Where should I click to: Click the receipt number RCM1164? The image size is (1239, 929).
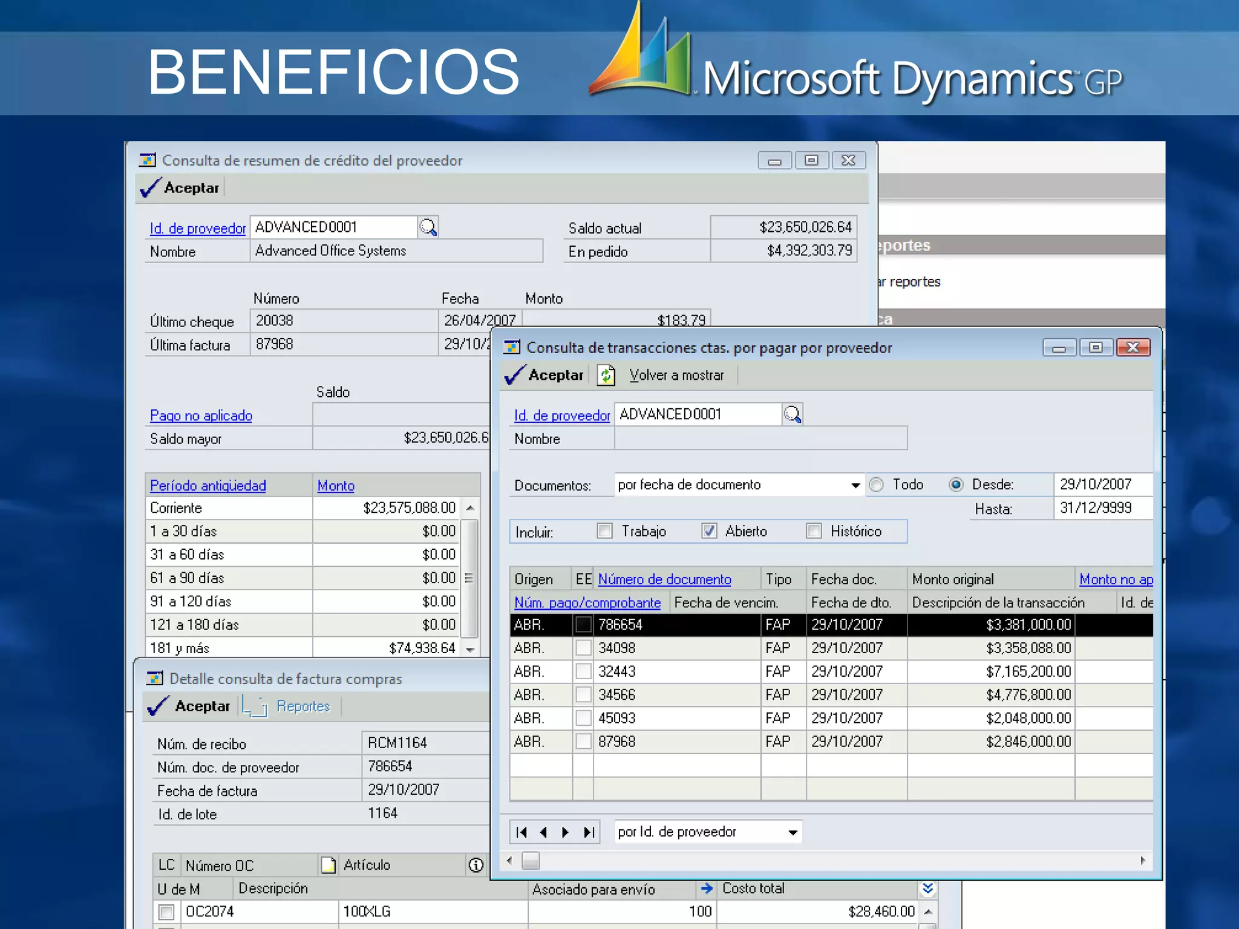(x=397, y=743)
